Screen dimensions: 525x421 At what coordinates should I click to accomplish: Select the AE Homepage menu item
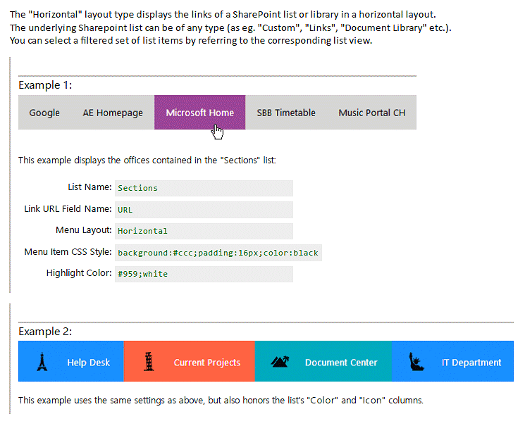113,113
